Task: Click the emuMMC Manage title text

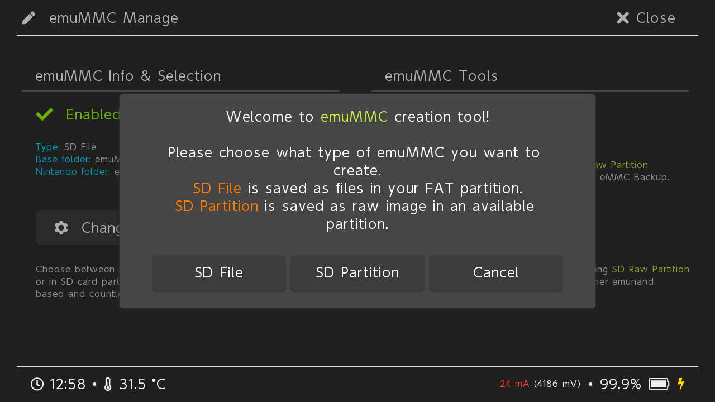Action: click(113, 18)
